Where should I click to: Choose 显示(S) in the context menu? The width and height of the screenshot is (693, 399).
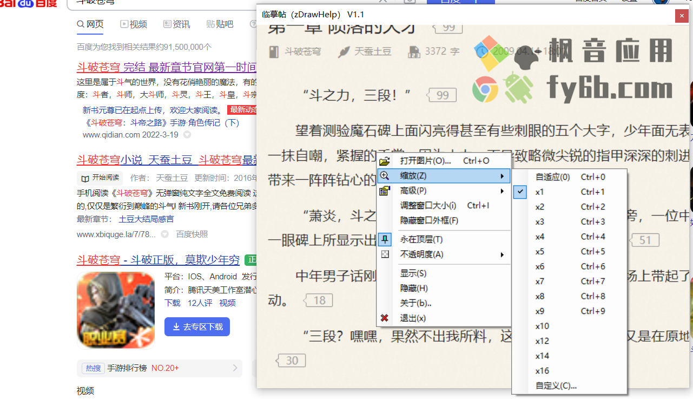click(444, 273)
